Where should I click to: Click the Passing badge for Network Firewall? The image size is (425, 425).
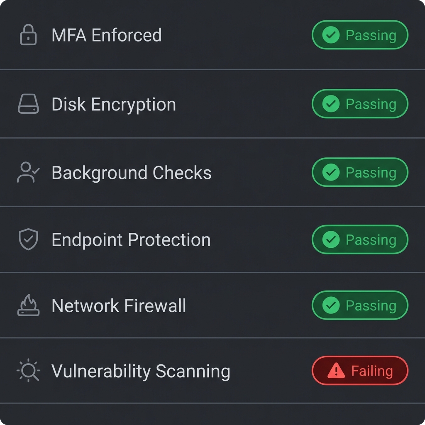pos(360,305)
